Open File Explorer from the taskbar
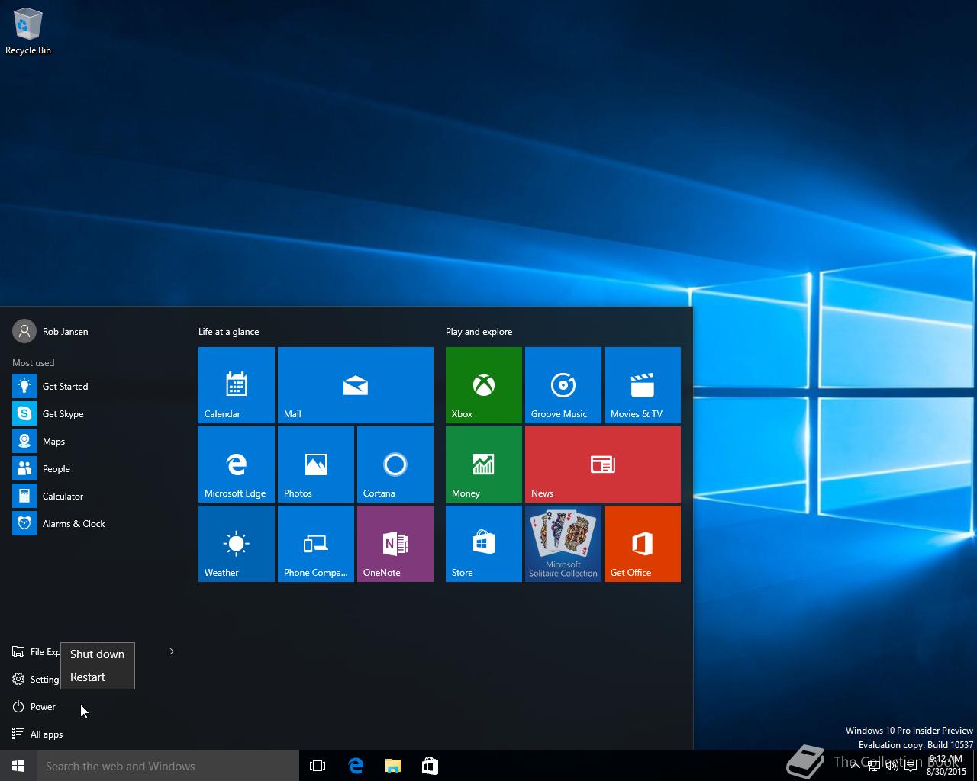Image resolution: width=977 pixels, height=781 pixels. (393, 766)
